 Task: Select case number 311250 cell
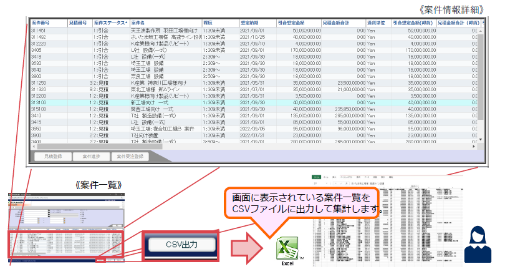pos(49,83)
